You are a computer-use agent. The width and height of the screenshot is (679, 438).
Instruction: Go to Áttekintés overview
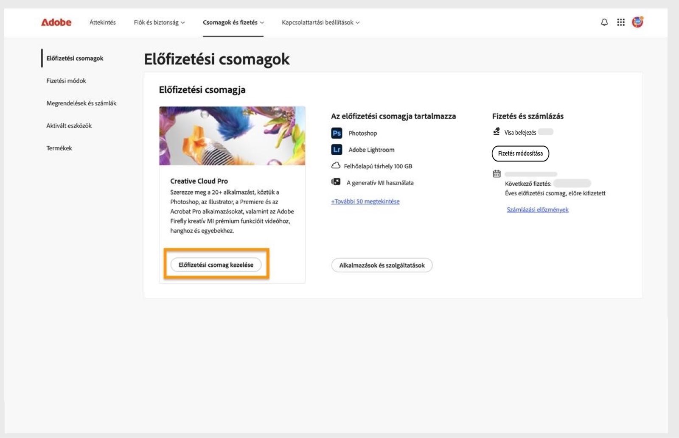pyautogui.click(x=103, y=22)
